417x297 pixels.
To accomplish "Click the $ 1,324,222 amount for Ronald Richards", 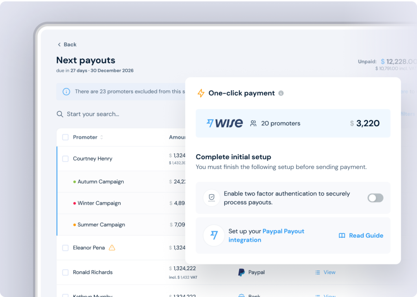I will click(x=182, y=268).
